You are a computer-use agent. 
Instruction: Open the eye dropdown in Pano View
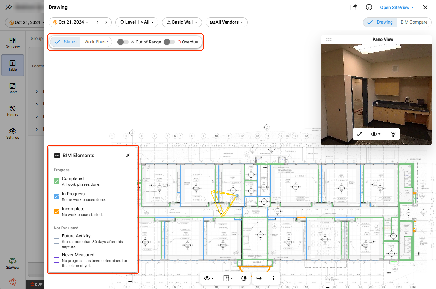pos(376,134)
